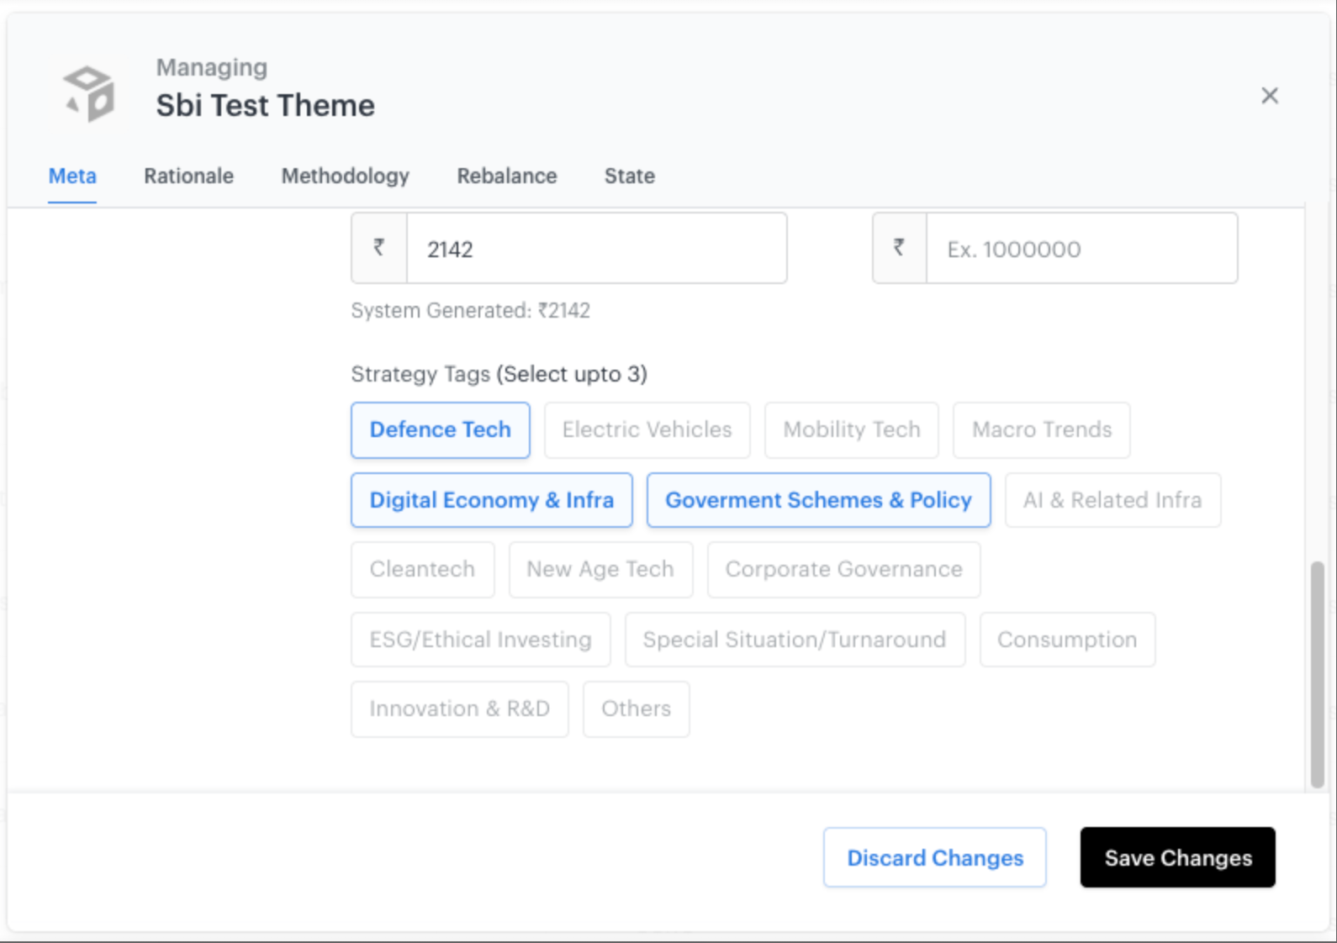Viewport: 1337px width, 943px height.
Task: Click the Discard Changes button
Action: (934, 858)
